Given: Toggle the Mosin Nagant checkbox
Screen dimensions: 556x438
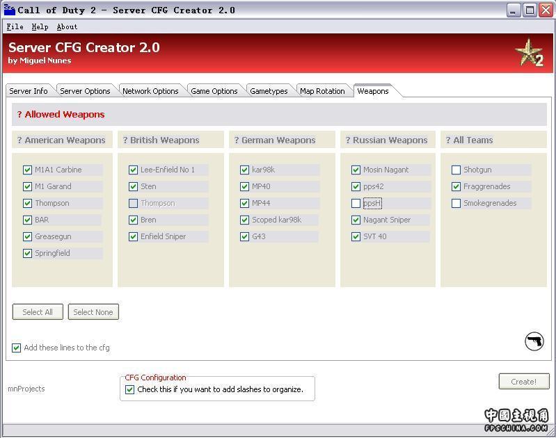Looking at the screenshot, I should [356, 170].
